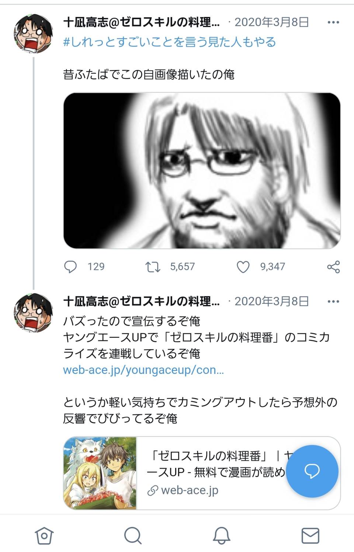Share the self-portrait tweet

333,267
